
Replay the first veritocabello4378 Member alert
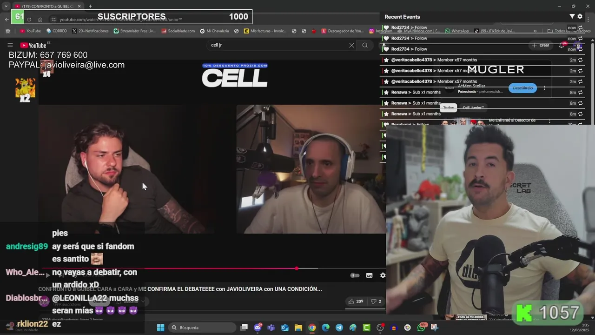(580, 60)
